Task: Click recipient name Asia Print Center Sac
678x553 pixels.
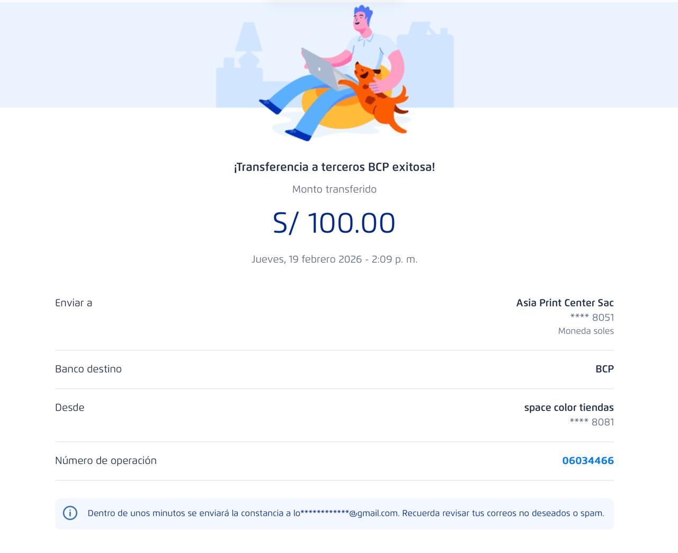Action: [565, 303]
